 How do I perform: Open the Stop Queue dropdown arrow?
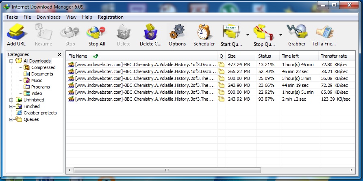coord(280,35)
